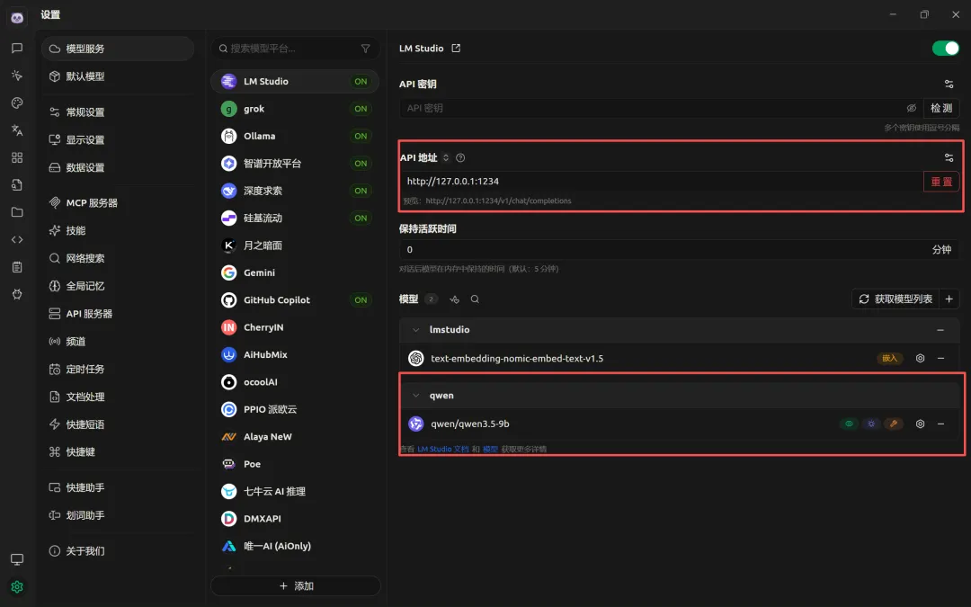This screenshot has width=971, height=607.
Task: Open settings for text-embedding-nomic-embed-text-v1.5
Action: click(921, 358)
